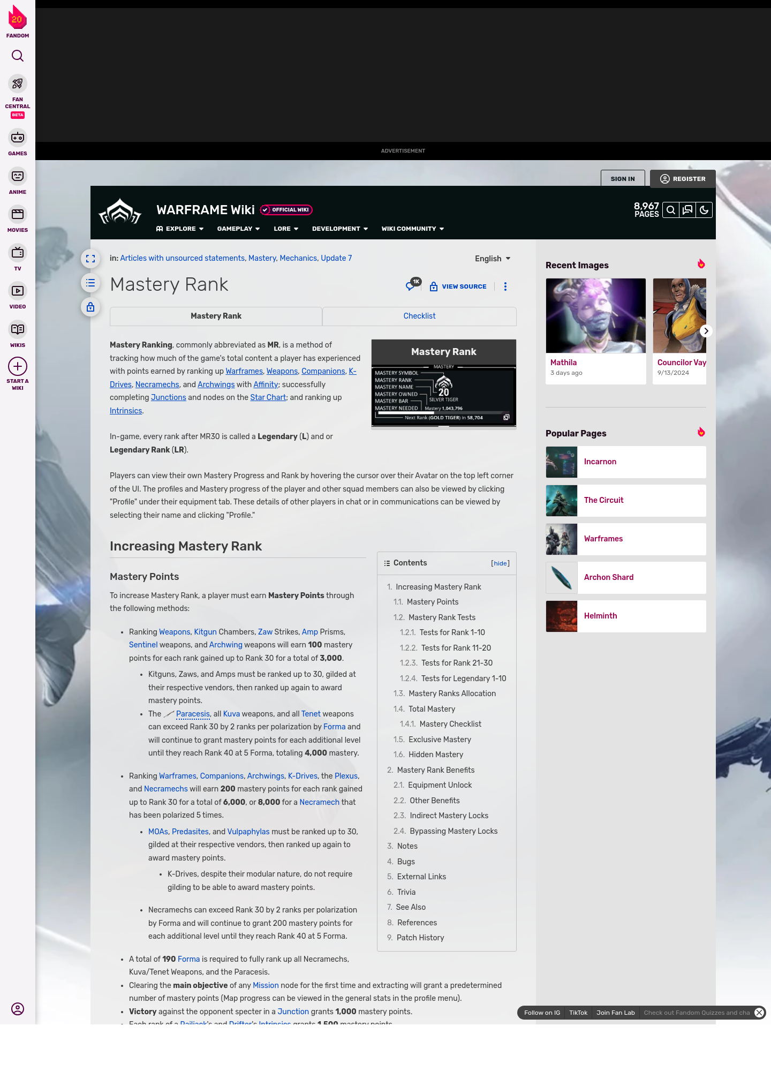Expand the page to fullscreen view

90,259
